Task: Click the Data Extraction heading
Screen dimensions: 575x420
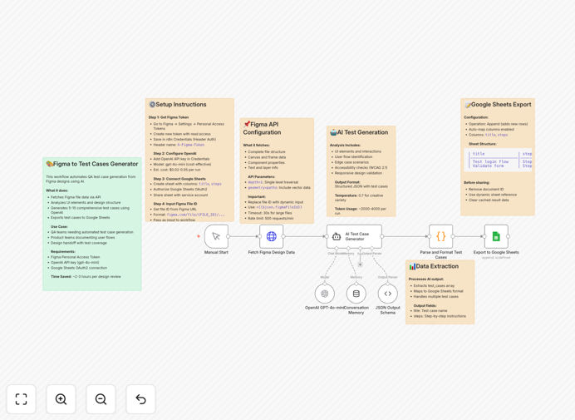Action: coord(437,266)
